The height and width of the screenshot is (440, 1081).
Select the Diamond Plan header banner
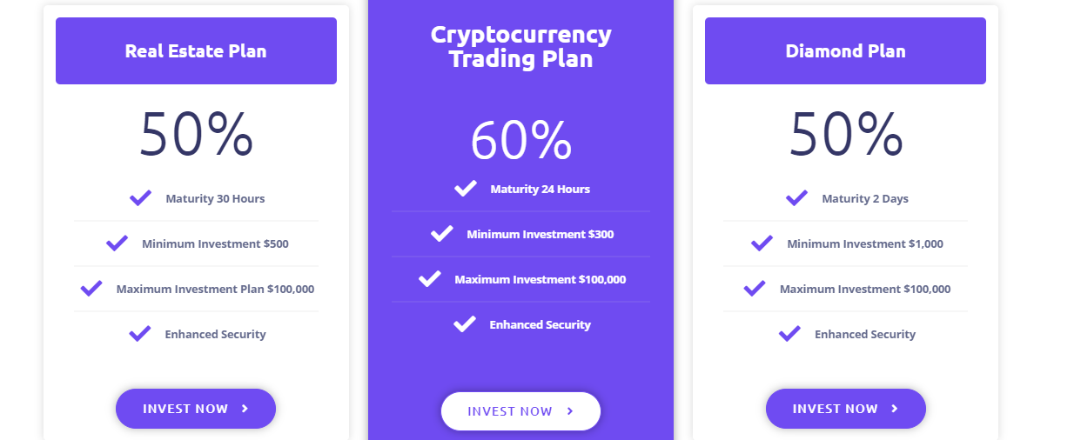coord(845,50)
